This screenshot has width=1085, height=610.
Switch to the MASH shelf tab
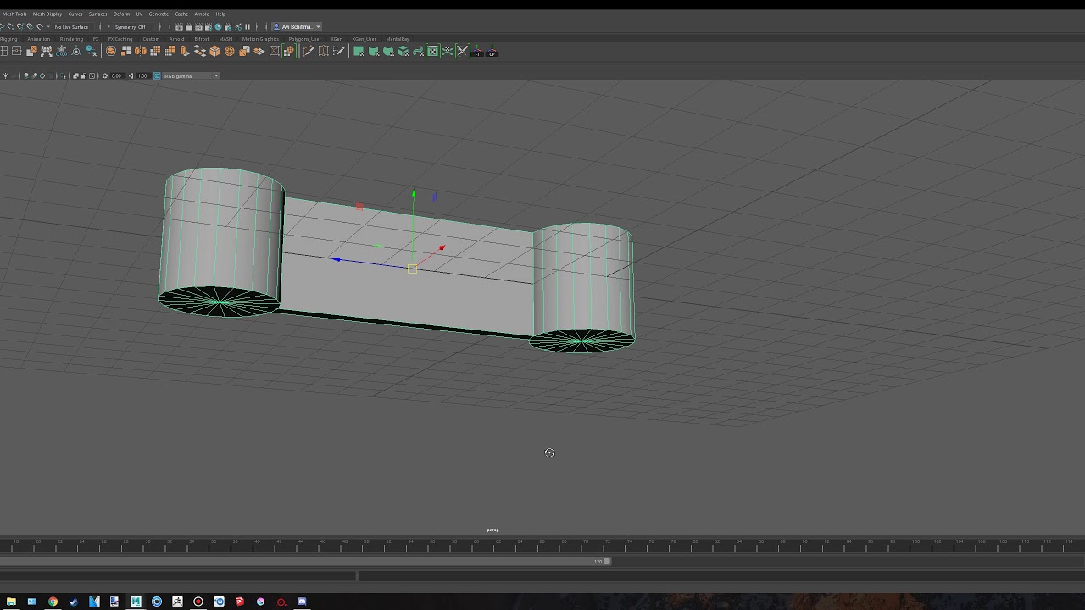pos(225,39)
